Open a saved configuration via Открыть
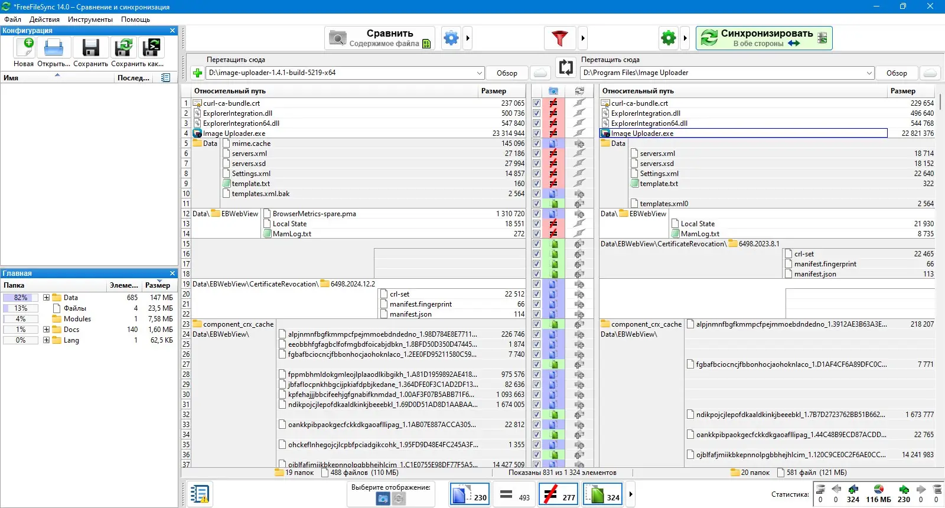Viewport: 945px width, 508px height. pyautogui.click(x=53, y=48)
